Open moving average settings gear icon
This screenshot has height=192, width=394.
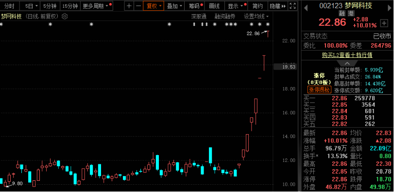point(65,17)
